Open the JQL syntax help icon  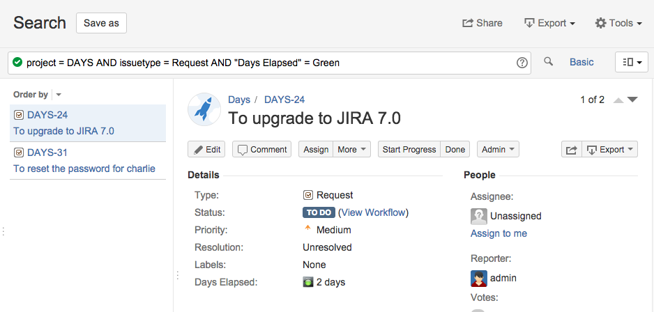point(522,63)
